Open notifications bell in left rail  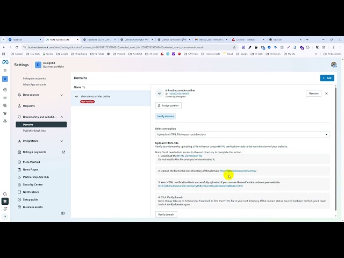(5, 209)
